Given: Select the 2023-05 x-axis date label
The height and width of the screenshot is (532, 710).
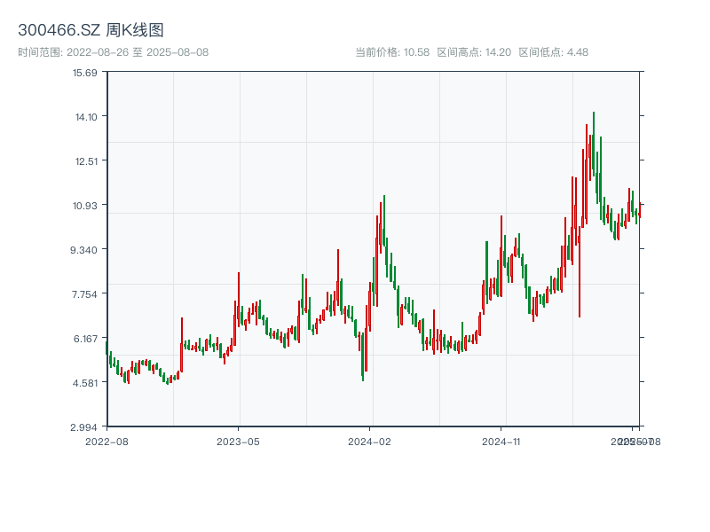Looking at the screenshot, I should [x=238, y=441].
